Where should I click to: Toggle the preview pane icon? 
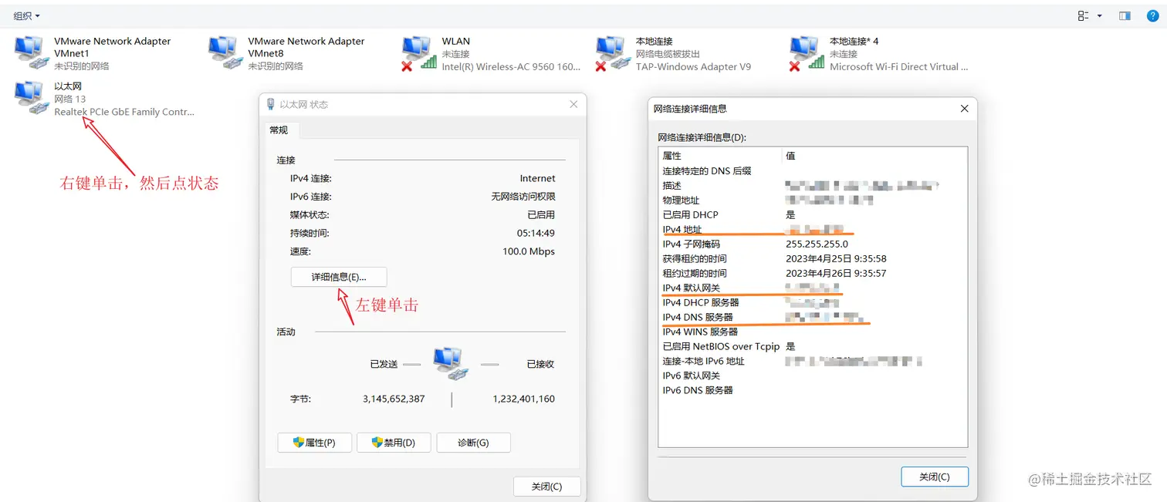(1125, 16)
